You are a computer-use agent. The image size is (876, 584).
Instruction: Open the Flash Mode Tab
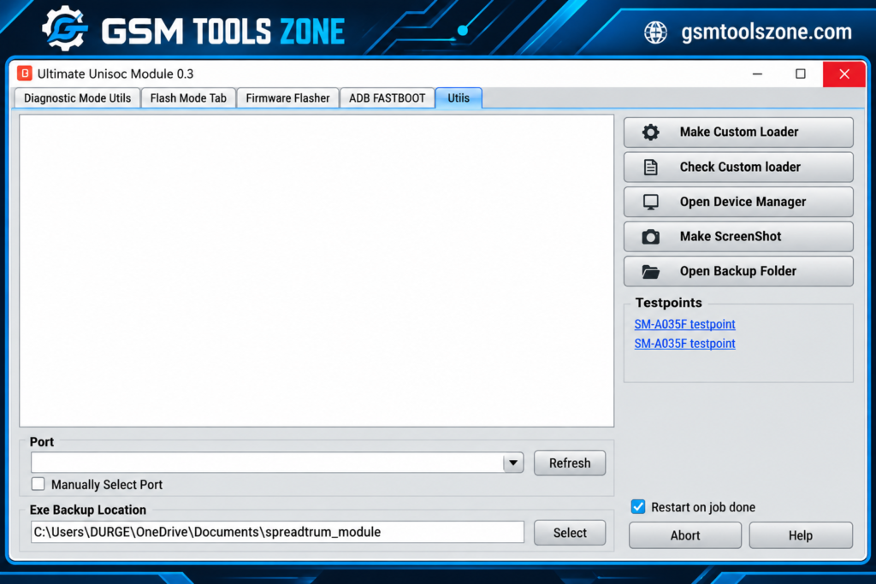click(x=188, y=98)
